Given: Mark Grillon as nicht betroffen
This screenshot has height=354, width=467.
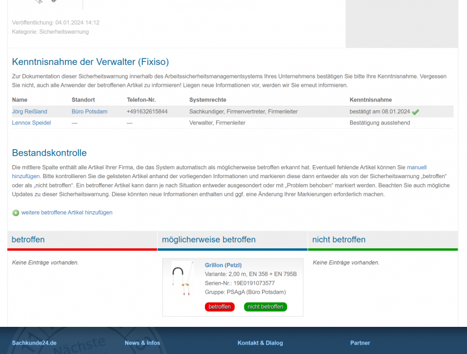Looking at the screenshot, I should pos(265,307).
